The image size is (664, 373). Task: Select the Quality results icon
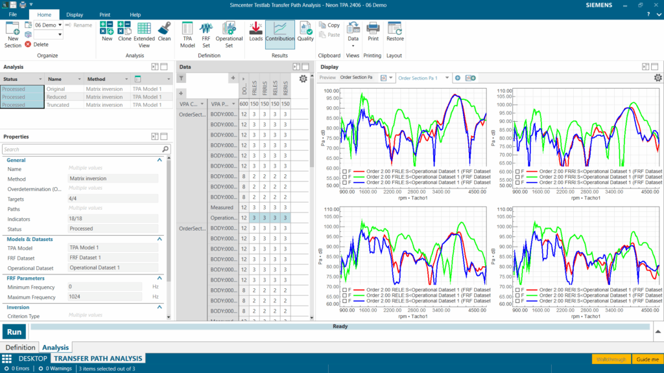pyautogui.click(x=305, y=32)
